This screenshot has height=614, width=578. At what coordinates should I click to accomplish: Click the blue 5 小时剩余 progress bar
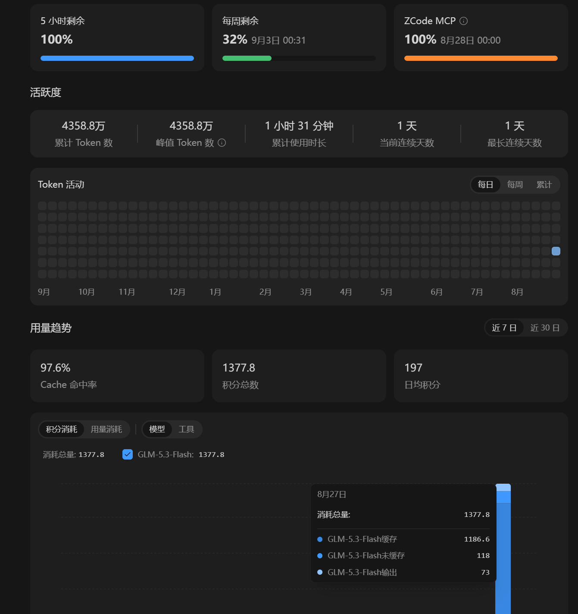click(x=117, y=58)
